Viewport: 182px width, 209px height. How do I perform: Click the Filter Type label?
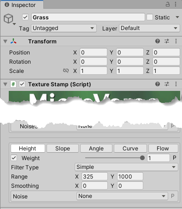(x=25, y=167)
